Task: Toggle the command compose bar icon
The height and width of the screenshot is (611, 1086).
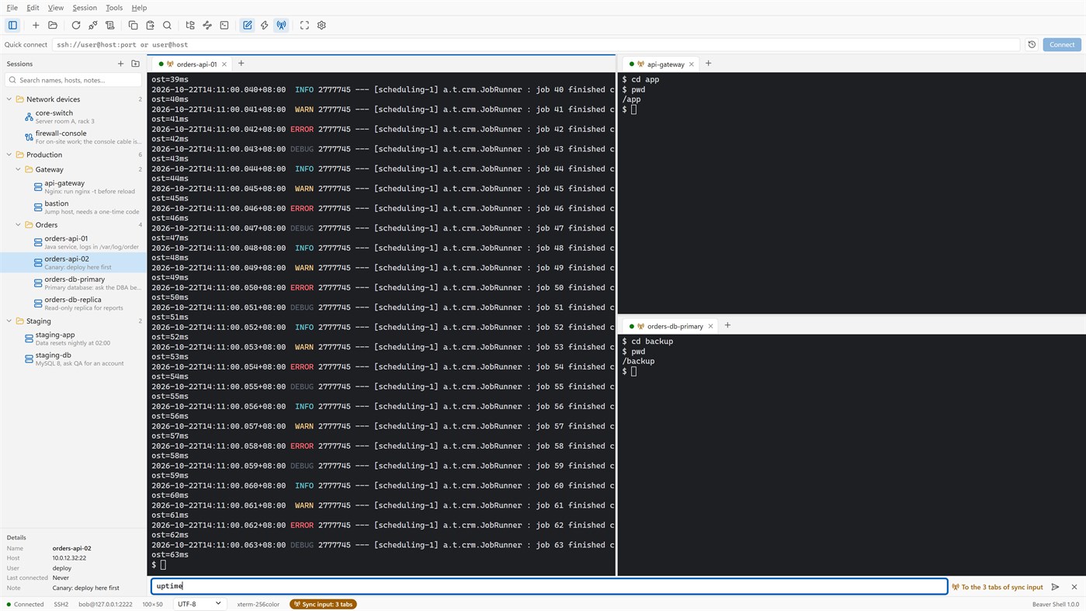Action: (247, 25)
